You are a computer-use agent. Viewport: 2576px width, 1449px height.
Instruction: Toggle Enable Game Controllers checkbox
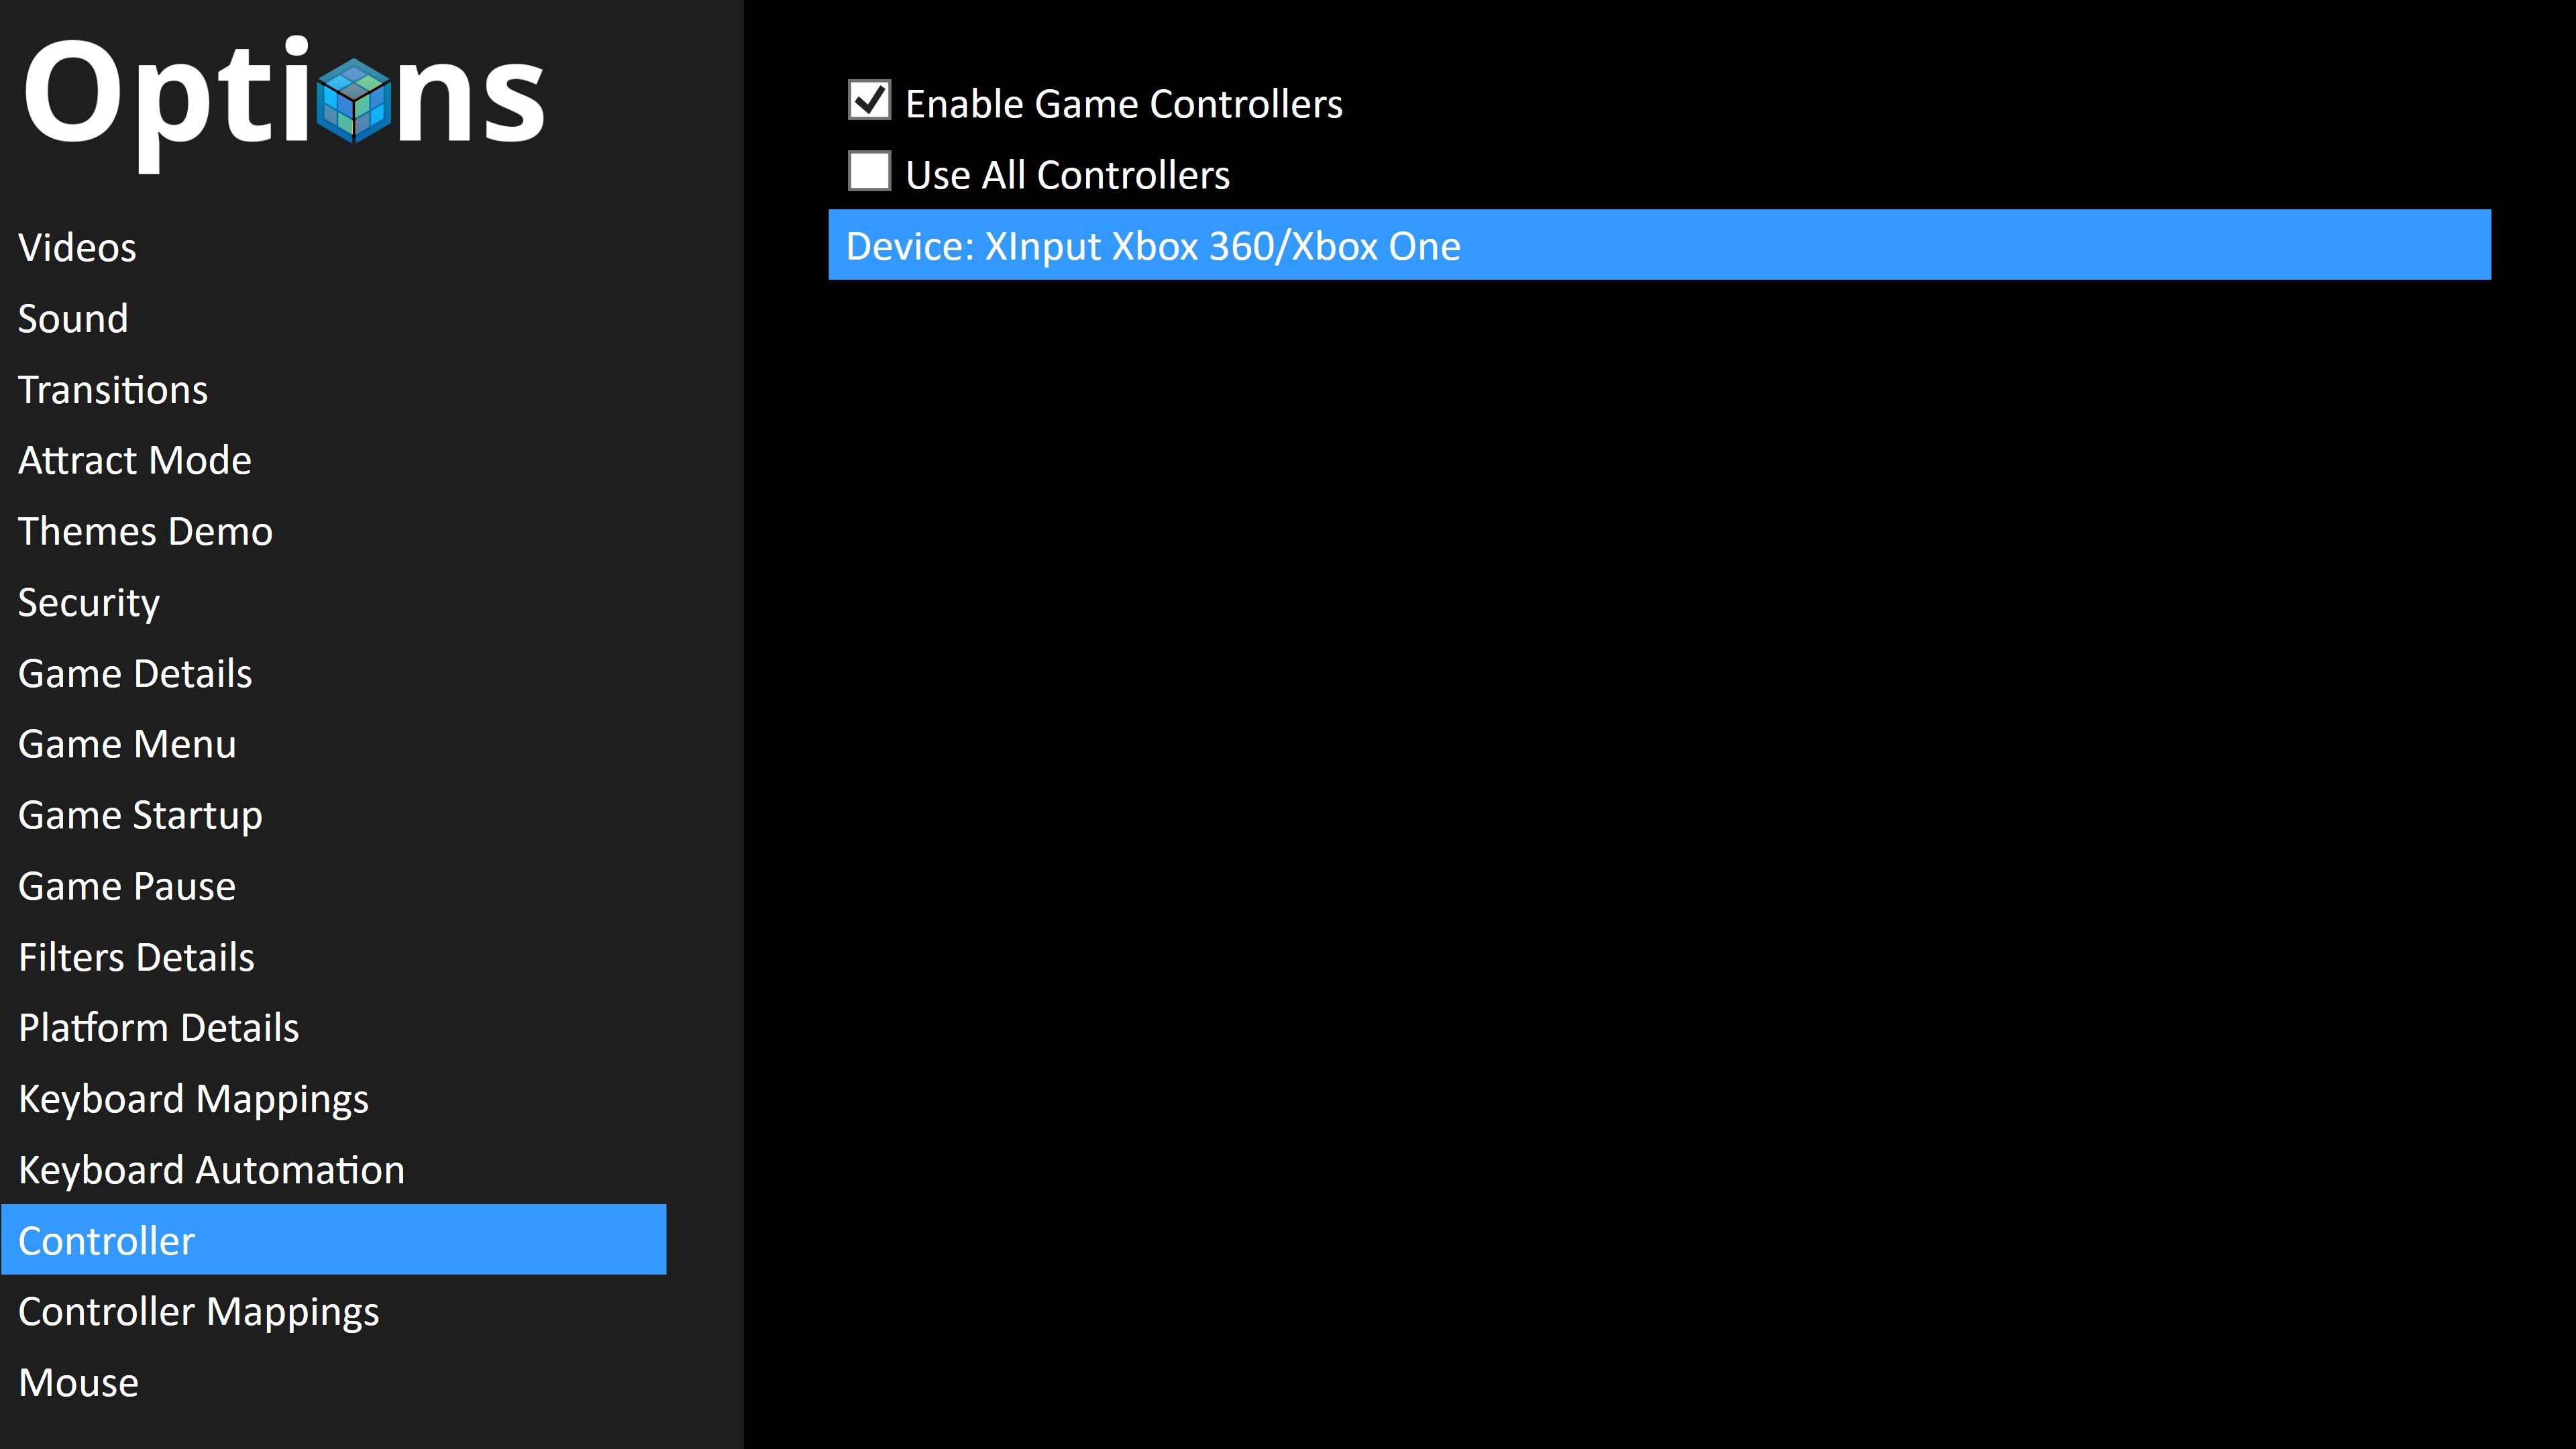[869, 100]
